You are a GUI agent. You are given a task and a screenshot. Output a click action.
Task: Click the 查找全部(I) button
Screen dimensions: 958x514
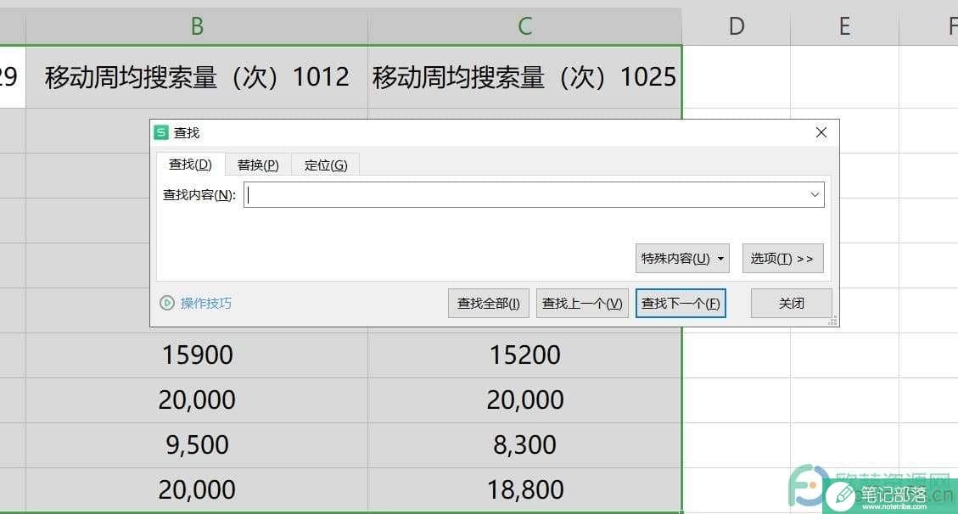click(488, 304)
